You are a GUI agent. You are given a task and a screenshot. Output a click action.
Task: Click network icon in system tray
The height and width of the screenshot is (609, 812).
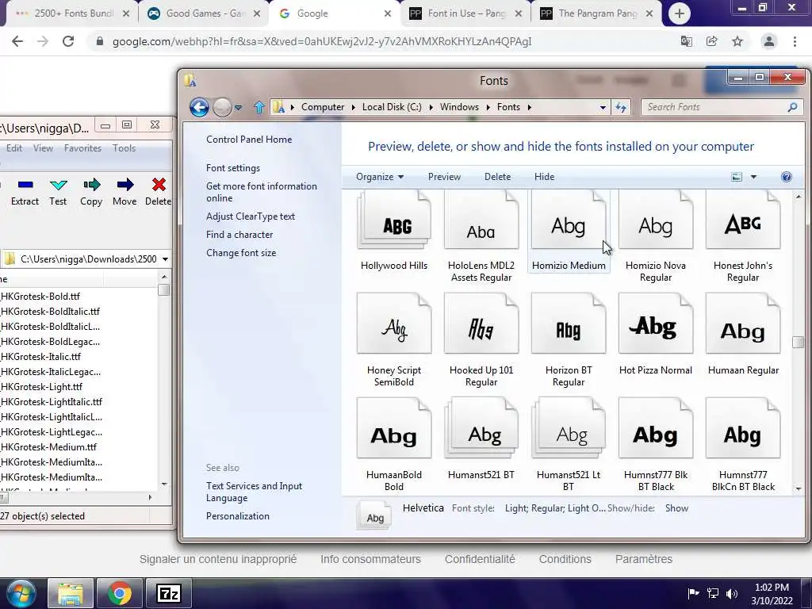click(713, 594)
